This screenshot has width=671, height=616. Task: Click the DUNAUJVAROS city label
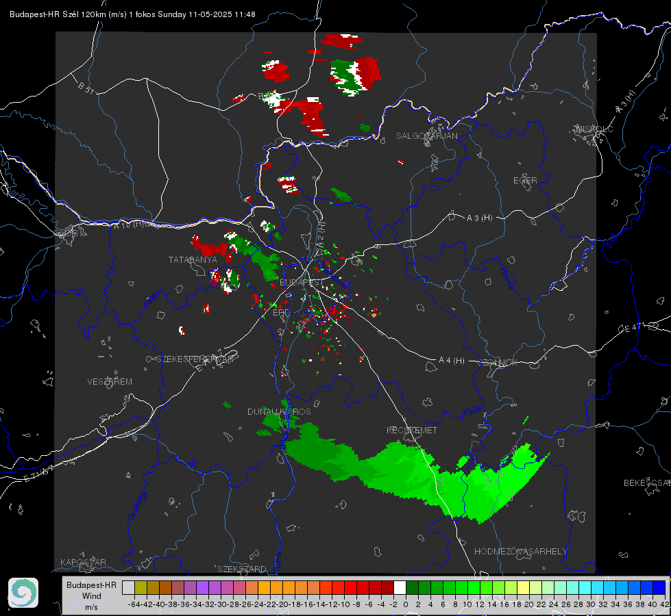(x=279, y=411)
